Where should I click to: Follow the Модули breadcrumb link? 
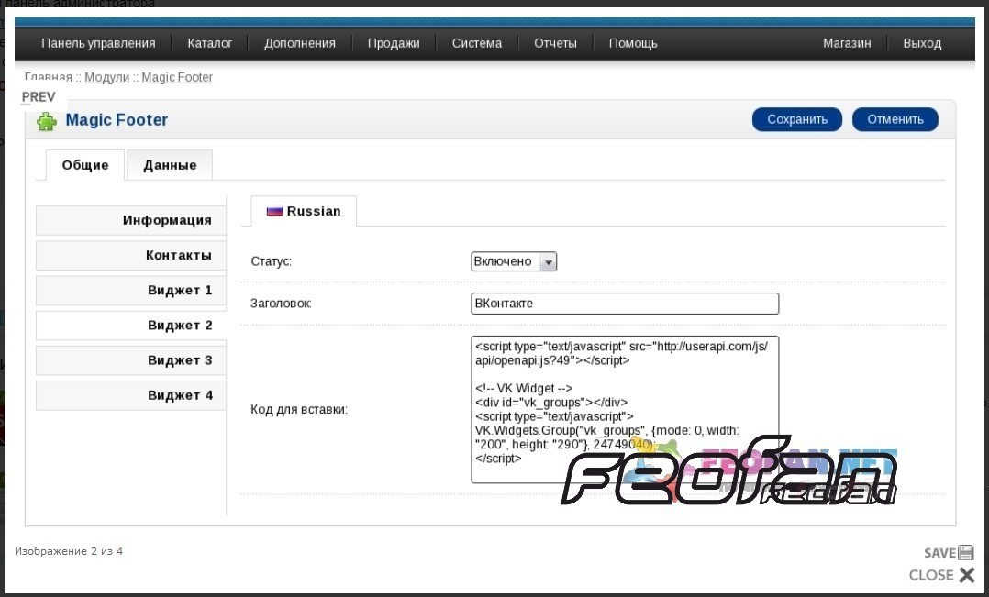[107, 78]
